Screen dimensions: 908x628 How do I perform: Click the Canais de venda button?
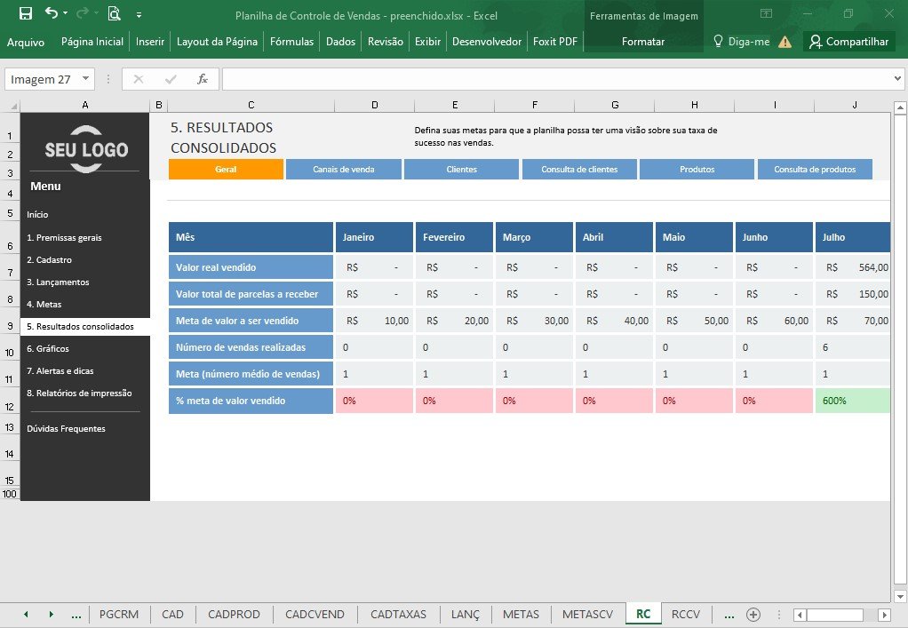[344, 169]
